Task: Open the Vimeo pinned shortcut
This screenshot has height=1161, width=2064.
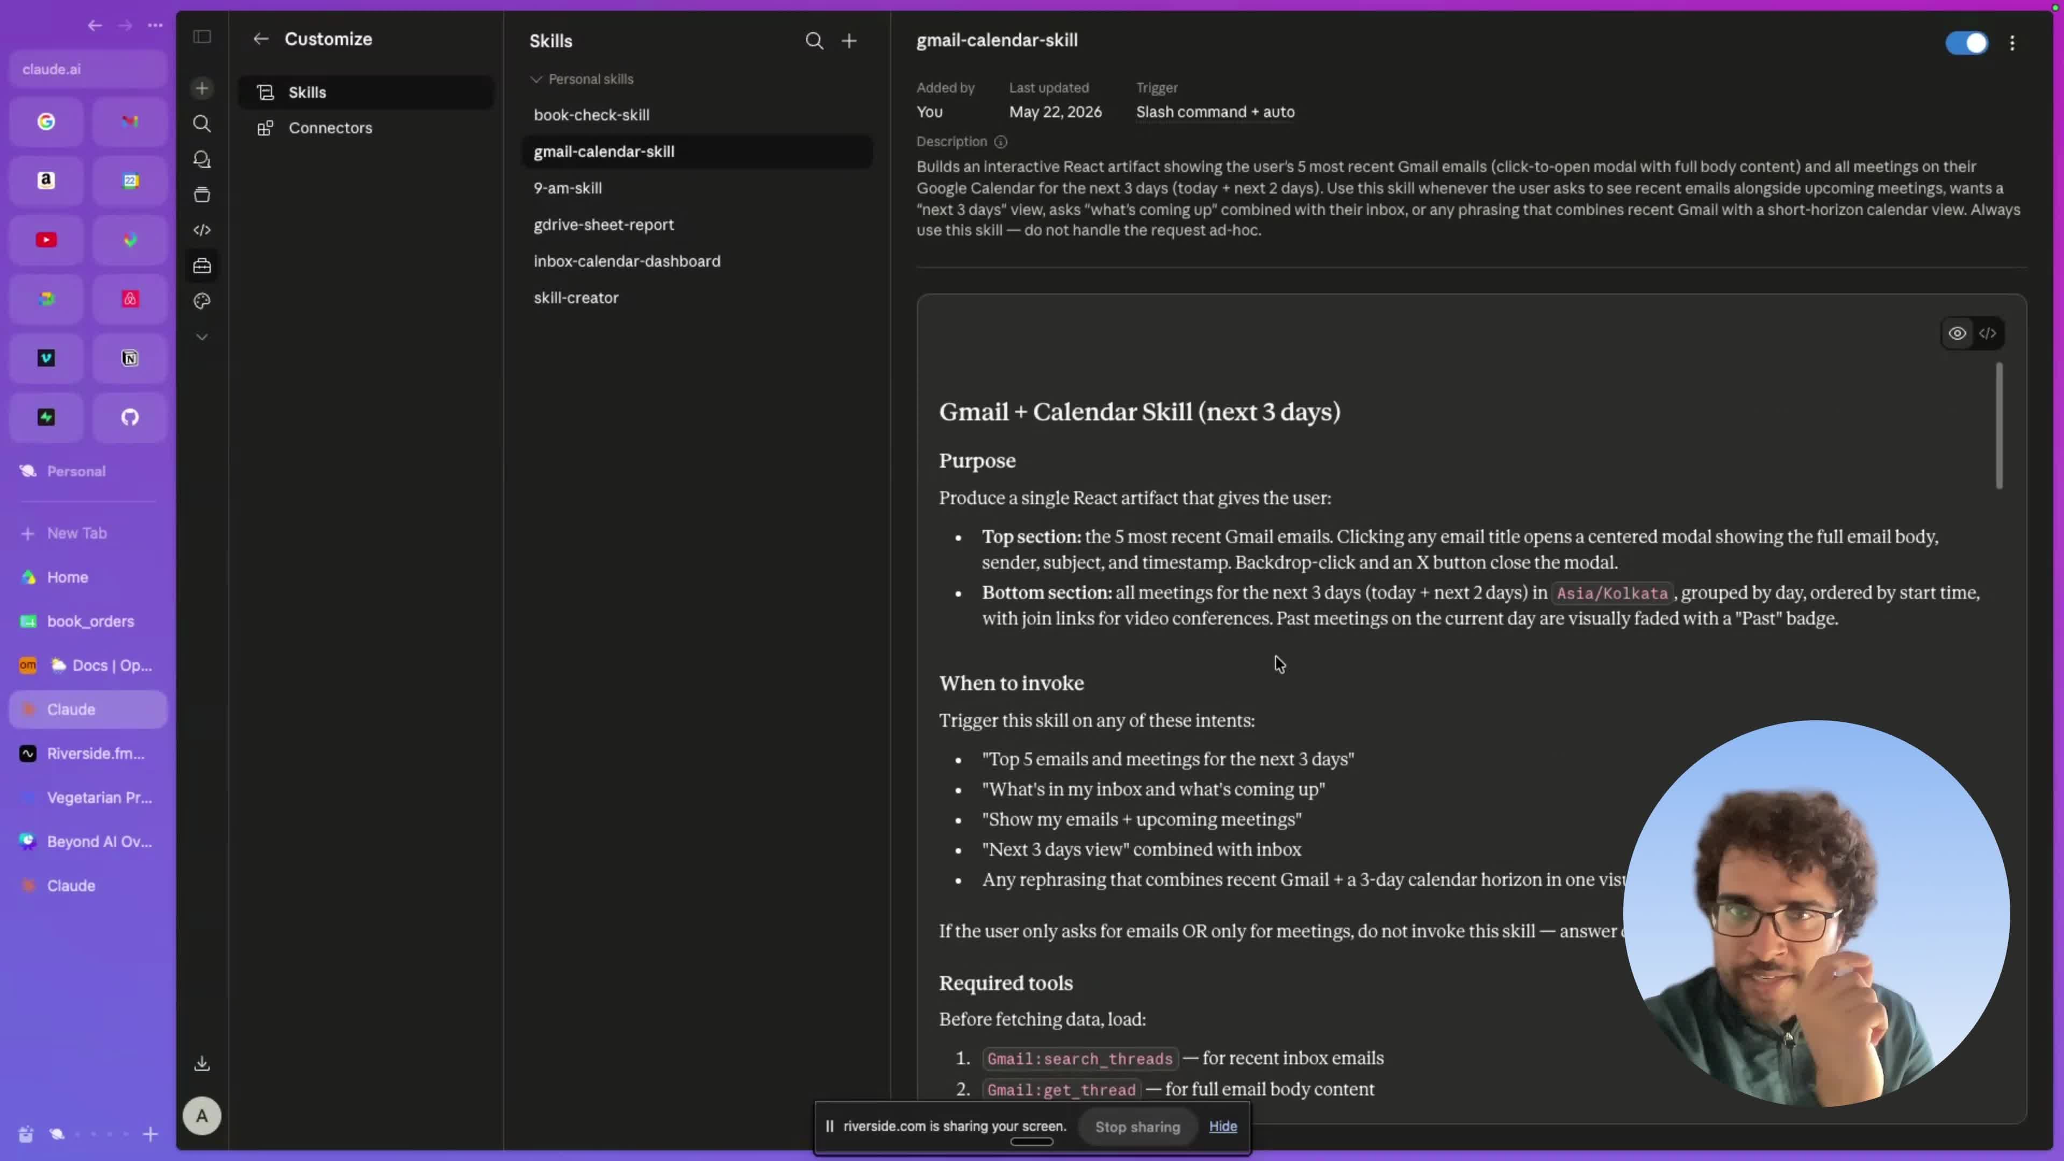Action: [x=46, y=358]
